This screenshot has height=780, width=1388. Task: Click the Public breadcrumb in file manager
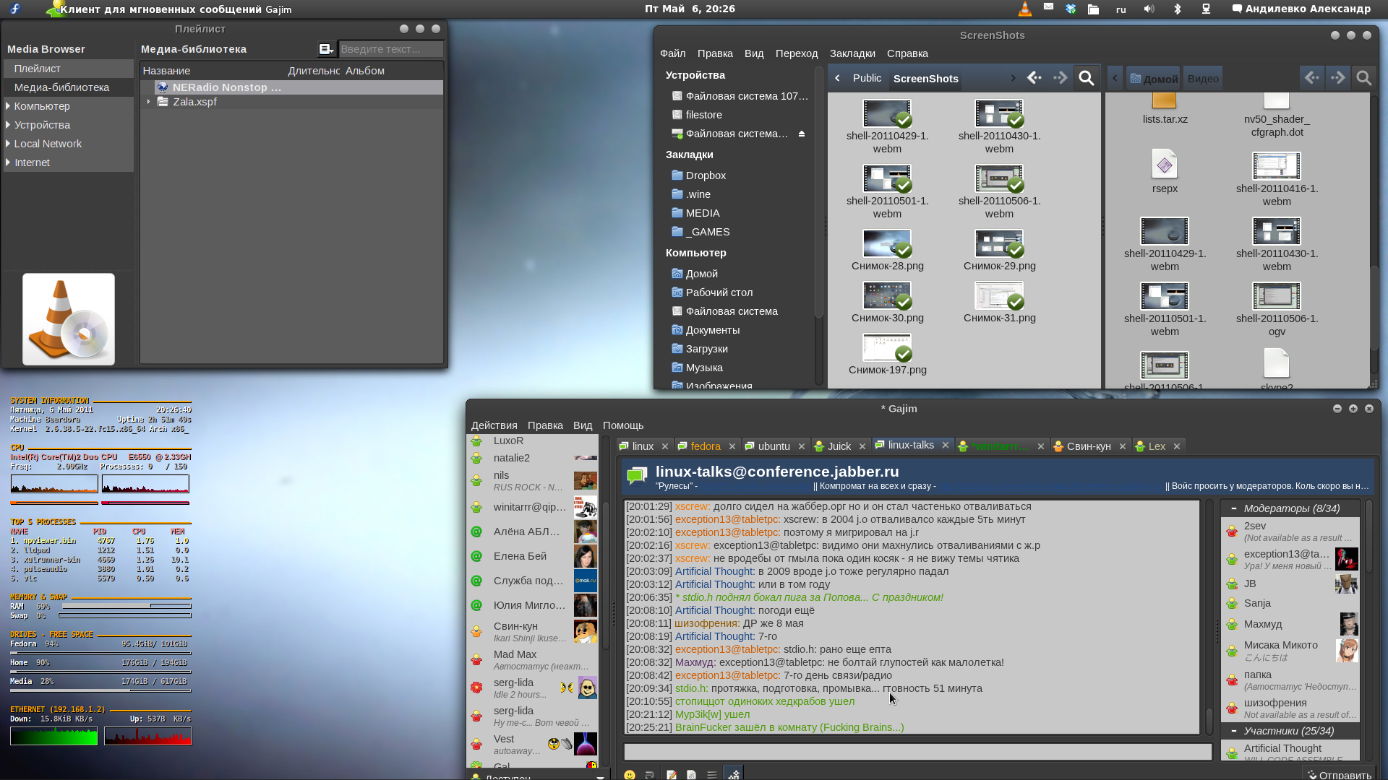point(867,78)
